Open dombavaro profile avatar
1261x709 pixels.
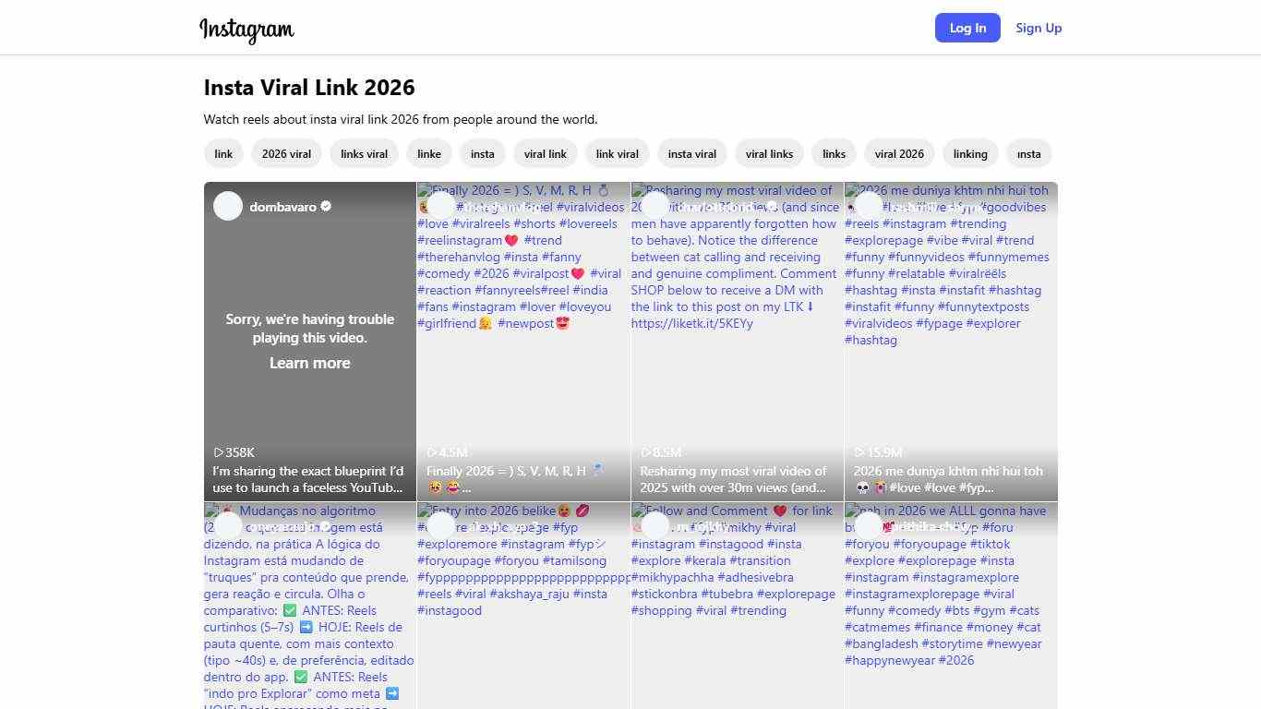coord(228,206)
